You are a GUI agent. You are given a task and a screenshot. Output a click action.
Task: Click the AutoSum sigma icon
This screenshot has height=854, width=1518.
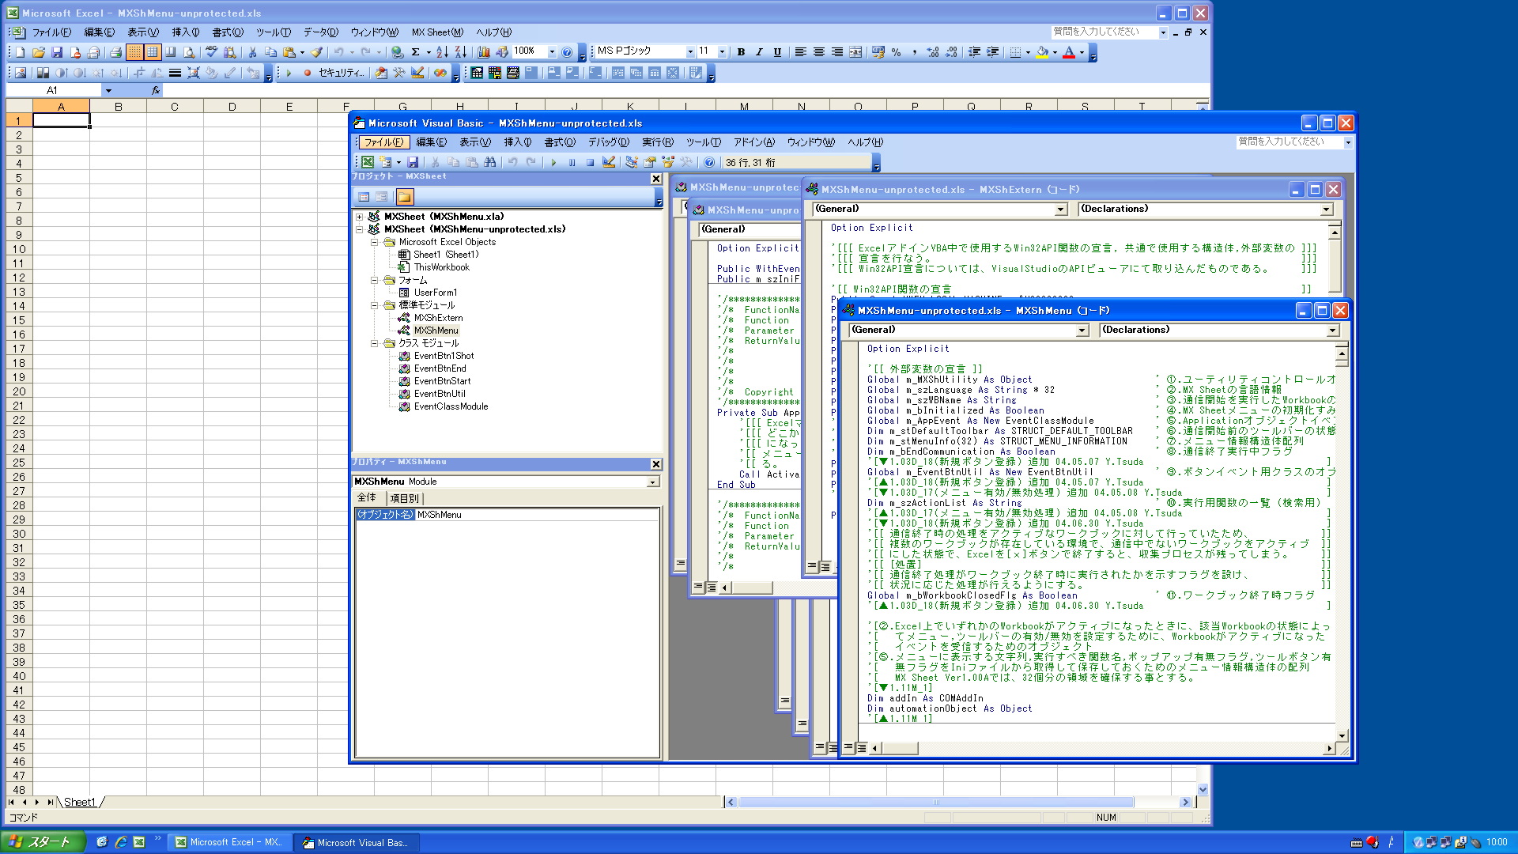pos(415,52)
